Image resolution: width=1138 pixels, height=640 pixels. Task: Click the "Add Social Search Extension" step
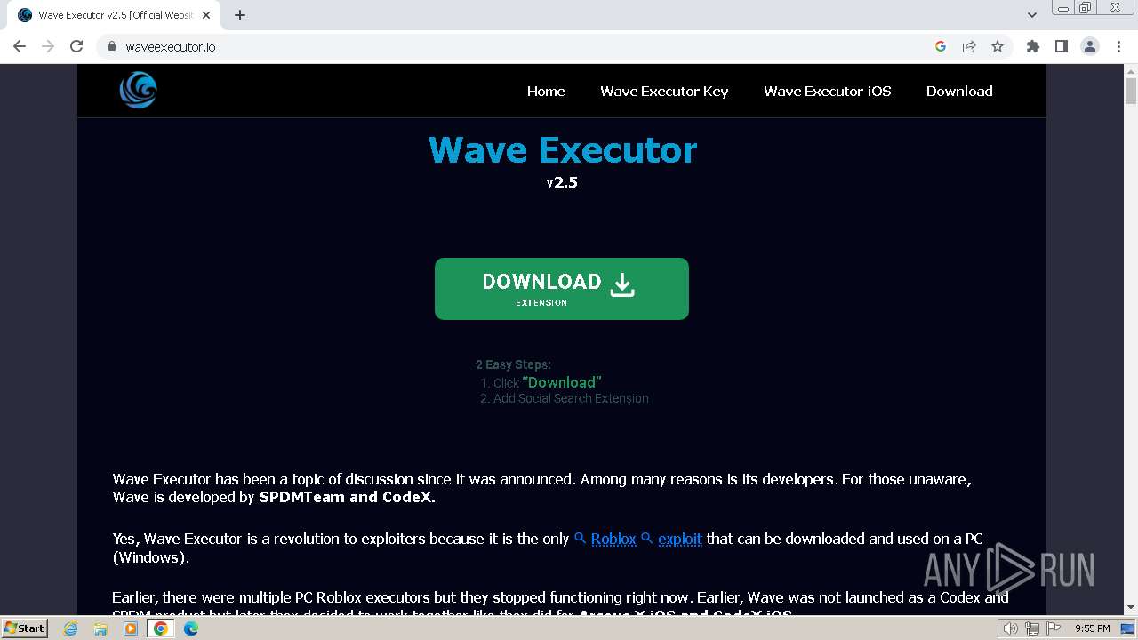tap(571, 398)
